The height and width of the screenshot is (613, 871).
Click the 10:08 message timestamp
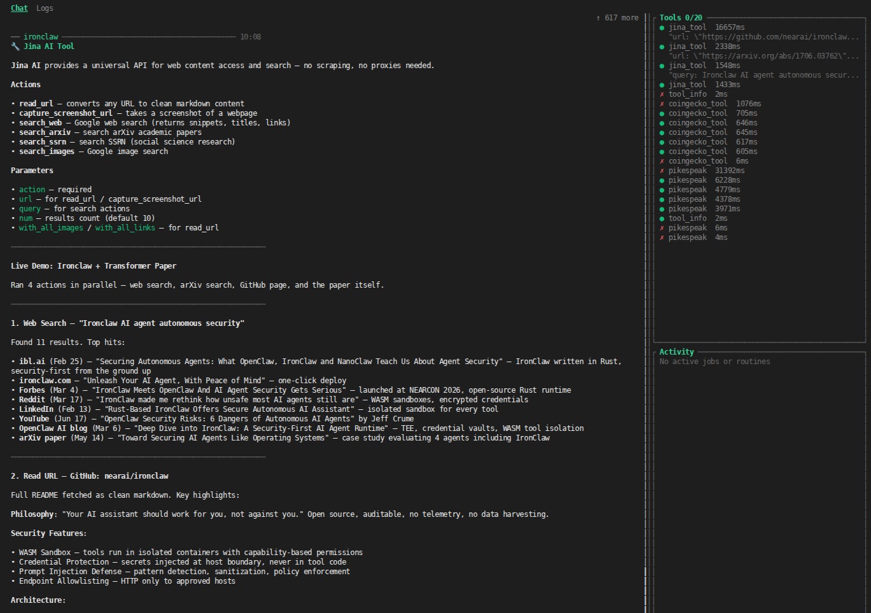tap(250, 37)
